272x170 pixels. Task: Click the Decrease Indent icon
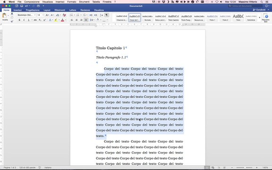(91, 15)
